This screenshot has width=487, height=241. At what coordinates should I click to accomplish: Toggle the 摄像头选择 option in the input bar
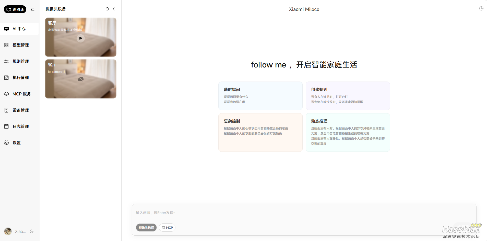(x=146, y=228)
